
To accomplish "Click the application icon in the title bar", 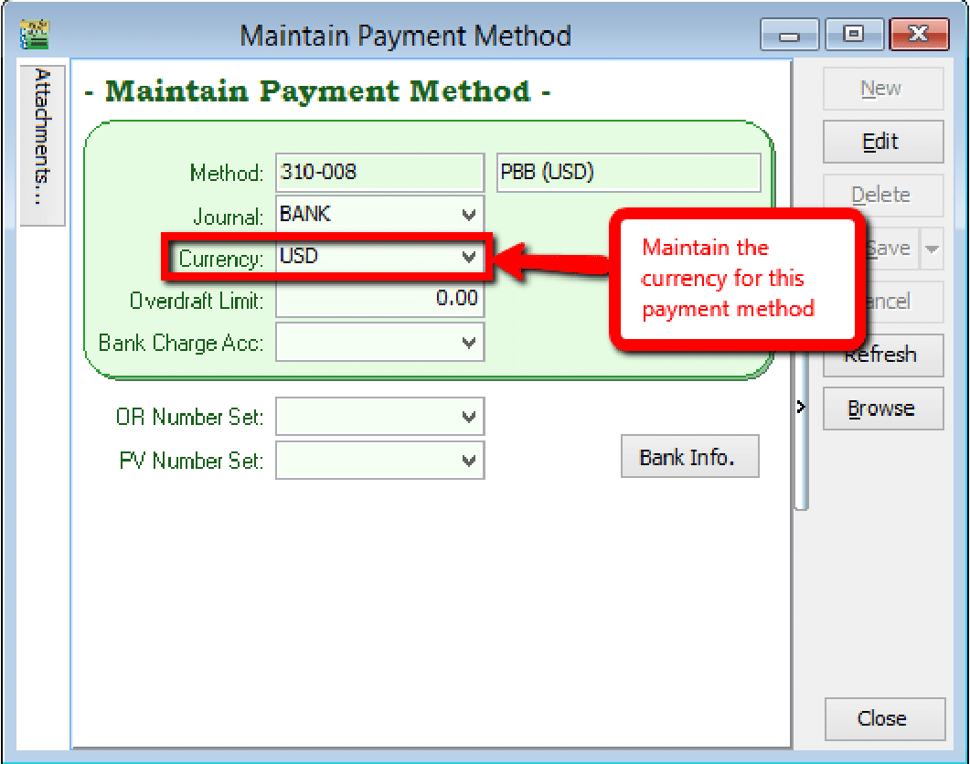I will pos(35,35).
